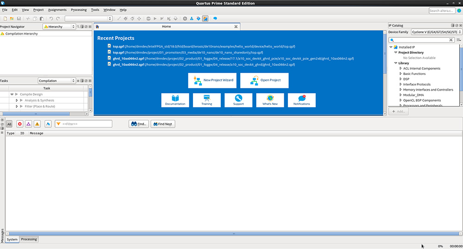Expand the Basic Functions IP category
This screenshot has width=463, height=249.
coord(400,74)
